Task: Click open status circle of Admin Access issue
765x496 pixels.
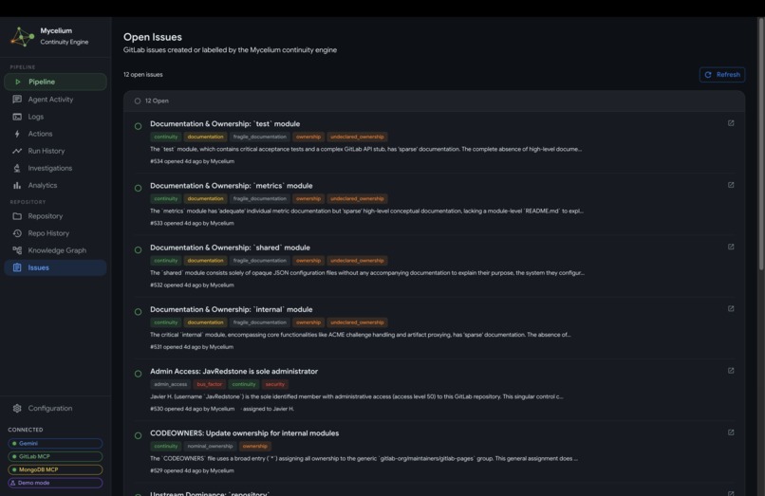Action: pyautogui.click(x=138, y=374)
